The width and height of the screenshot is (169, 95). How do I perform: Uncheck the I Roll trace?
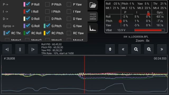point(28,11)
